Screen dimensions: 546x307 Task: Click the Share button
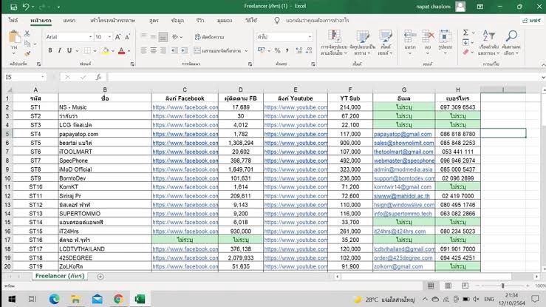click(x=532, y=21)
